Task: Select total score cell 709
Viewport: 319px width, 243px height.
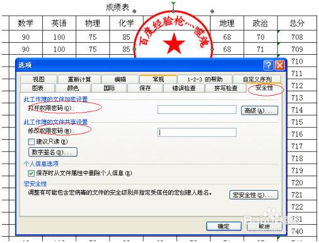Action: point(297,49)
